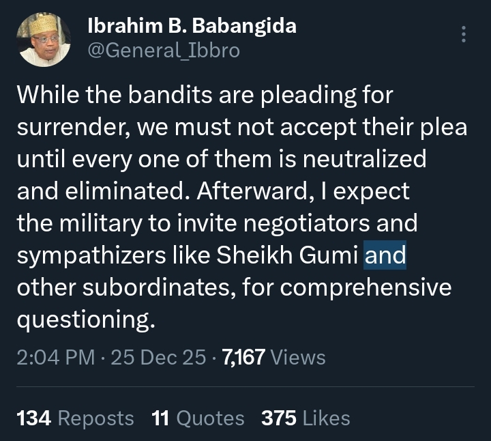
Task: Click the word "questioning." ending the tweet
Action: (86, 319)
